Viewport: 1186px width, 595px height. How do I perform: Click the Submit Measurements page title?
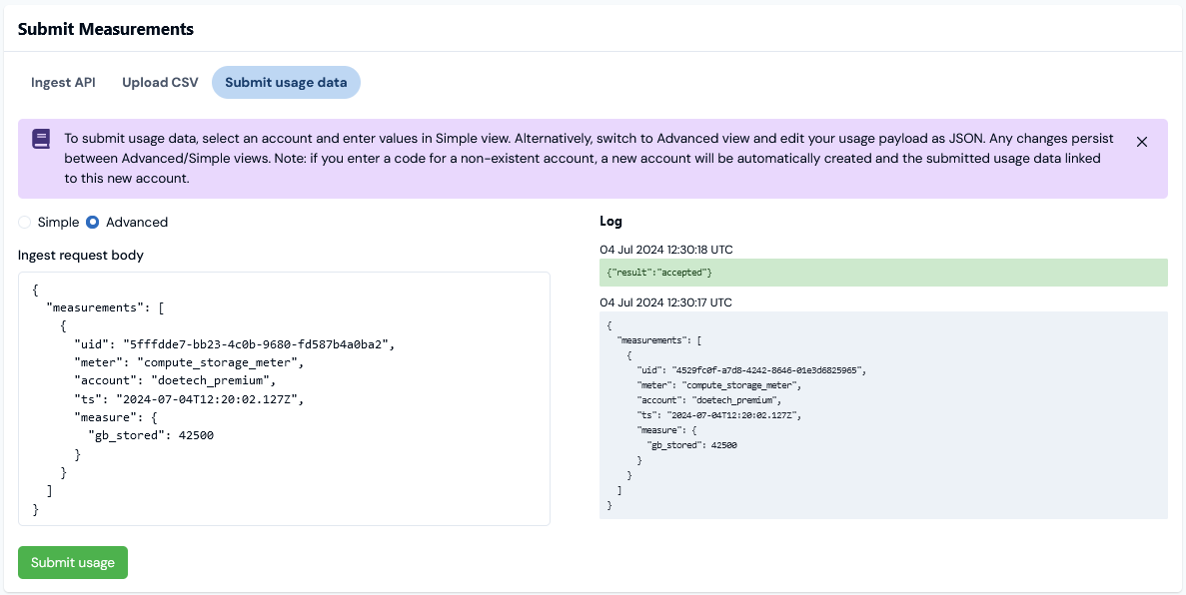click(105, 29)
